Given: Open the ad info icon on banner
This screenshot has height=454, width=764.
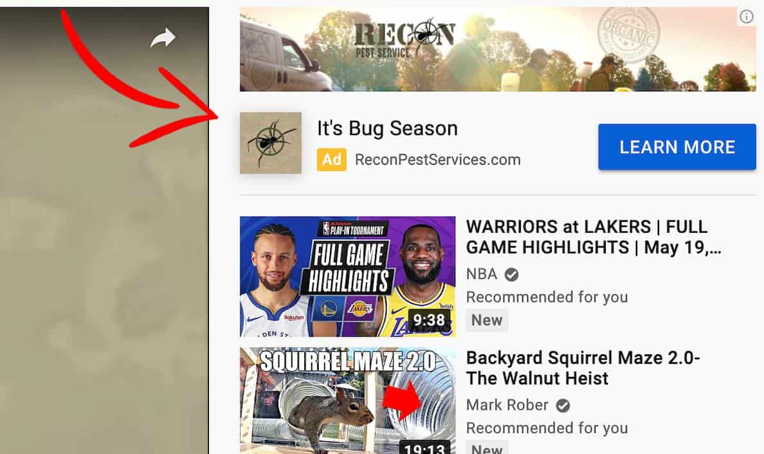Looking at the screenshot, I should [746, 17].
